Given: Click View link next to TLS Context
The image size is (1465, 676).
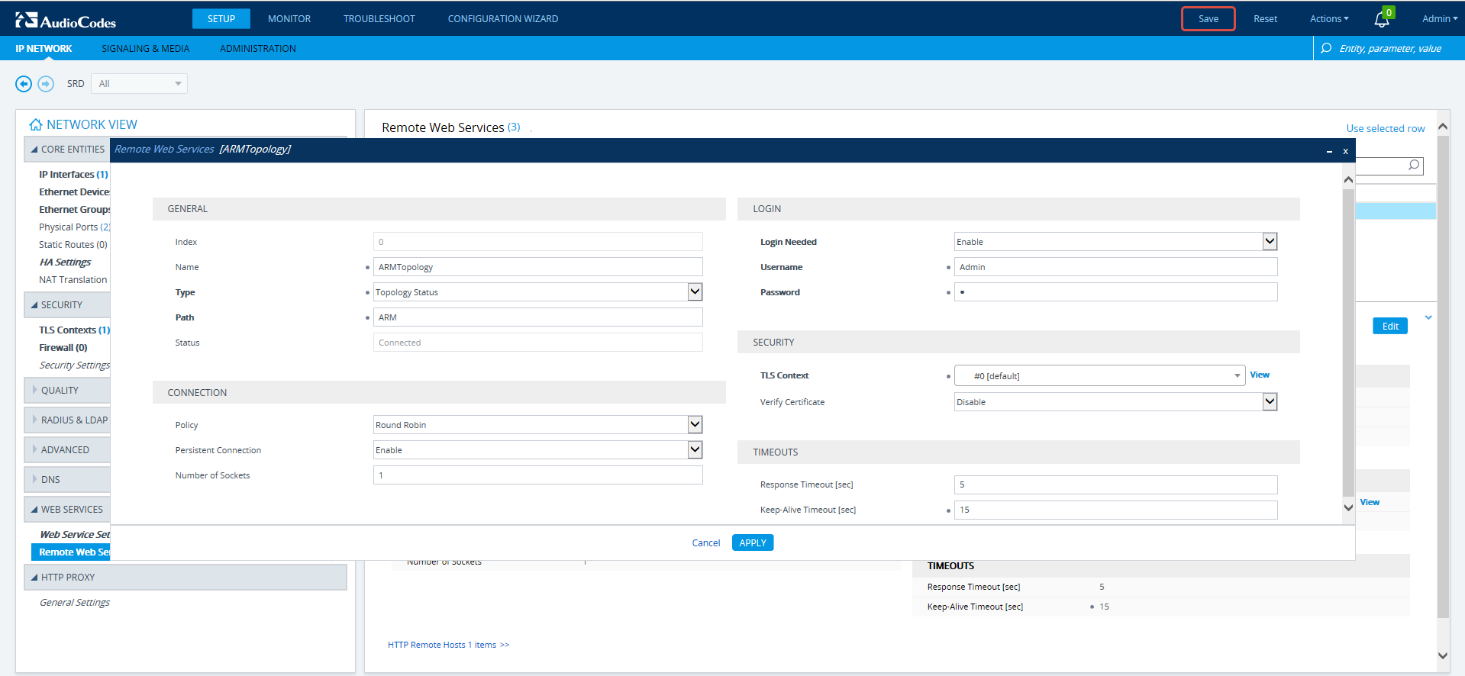Looking at the screenshot, I should pyautogui.click(x=1260, y=375).
